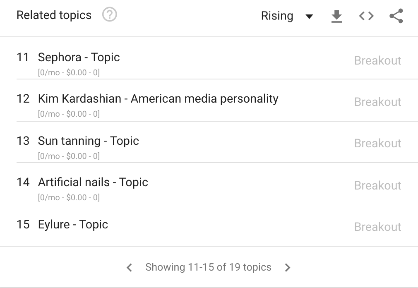Click the Related topics heading
Image resolution: width=418 pixels, height=288 pixels.
[x=54, y=15]
